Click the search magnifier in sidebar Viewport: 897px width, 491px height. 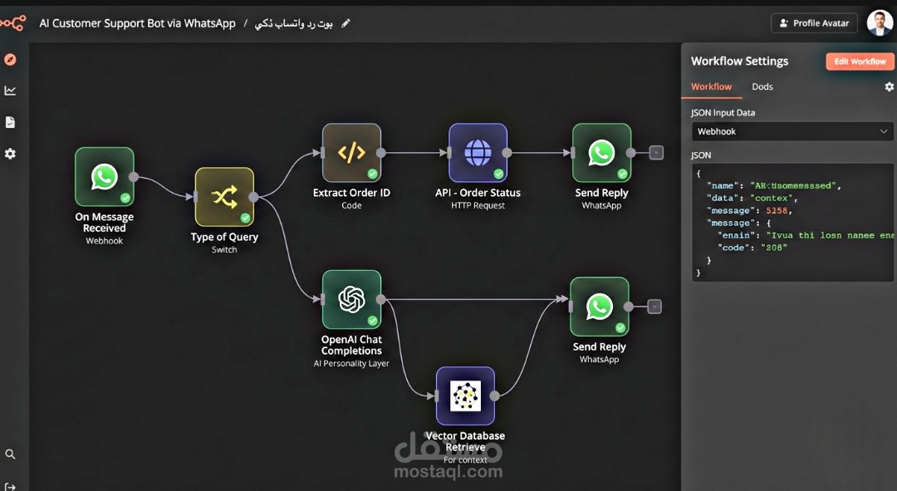coord(10,454)
